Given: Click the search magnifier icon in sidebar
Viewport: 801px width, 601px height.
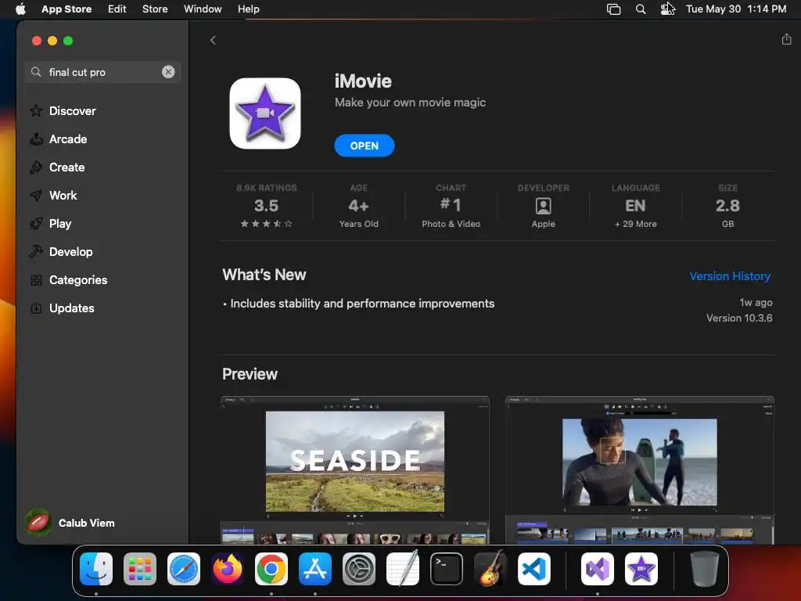Looking at the screenshot, I should [x=36, y=72].
